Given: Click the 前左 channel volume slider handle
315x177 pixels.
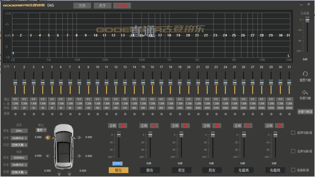Looking at the screenshot, I should [119, 134].
